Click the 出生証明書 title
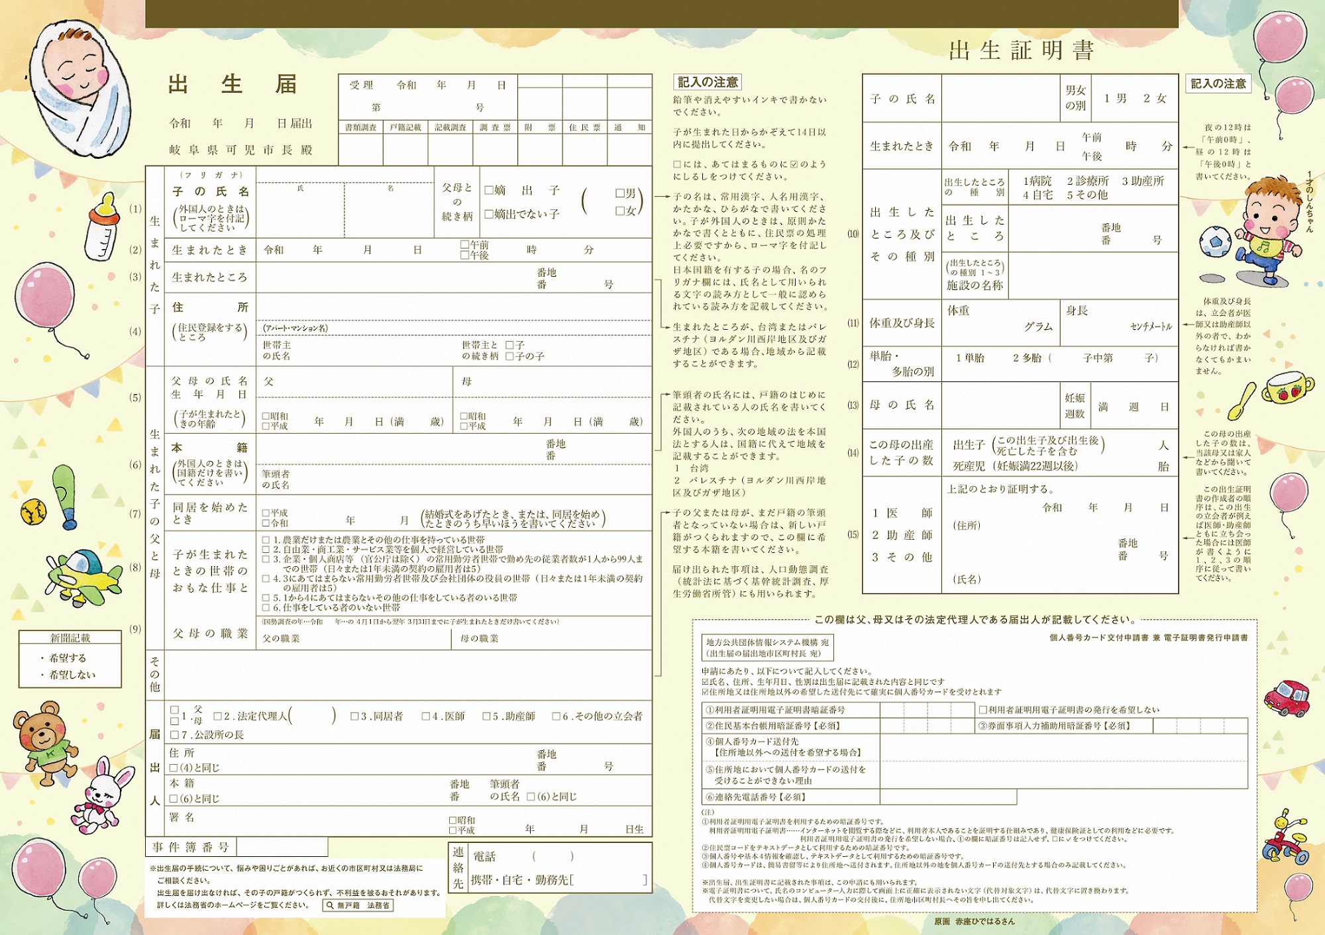Image resolution: width=1325 pixels, height=935 pixels. coord(1021,50)
